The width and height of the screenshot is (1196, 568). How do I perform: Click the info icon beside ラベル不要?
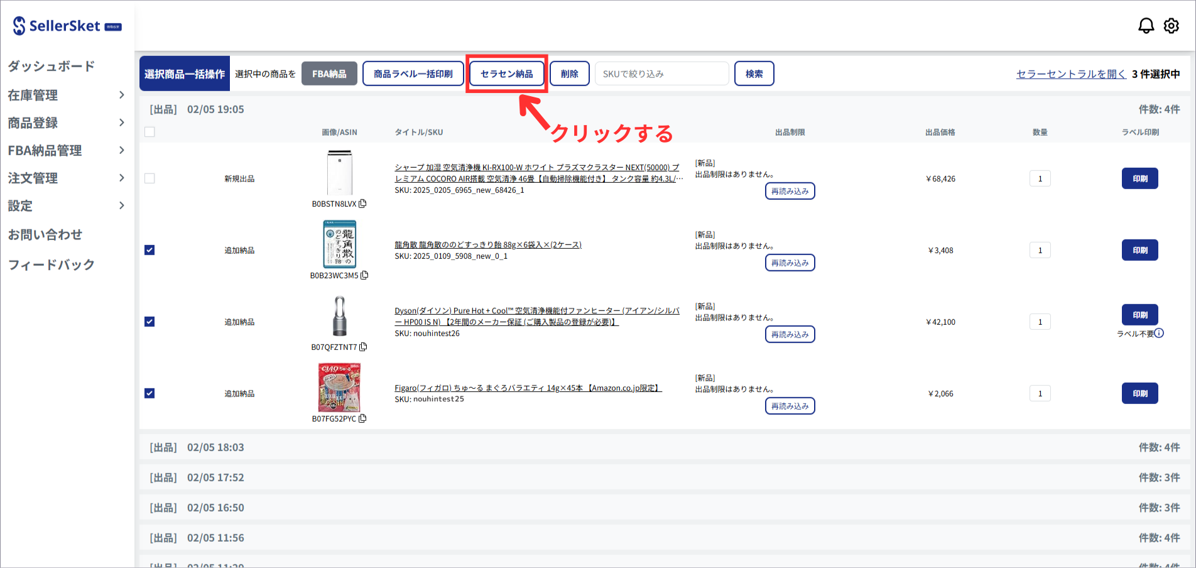click(x=1159, y=333)
